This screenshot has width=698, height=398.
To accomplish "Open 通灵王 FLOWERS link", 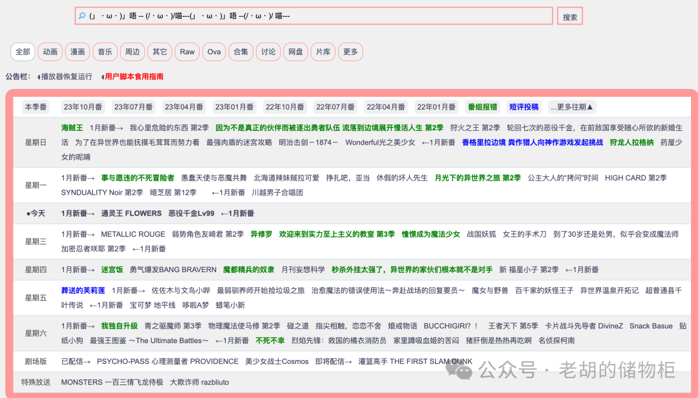I will pos(131,214).
